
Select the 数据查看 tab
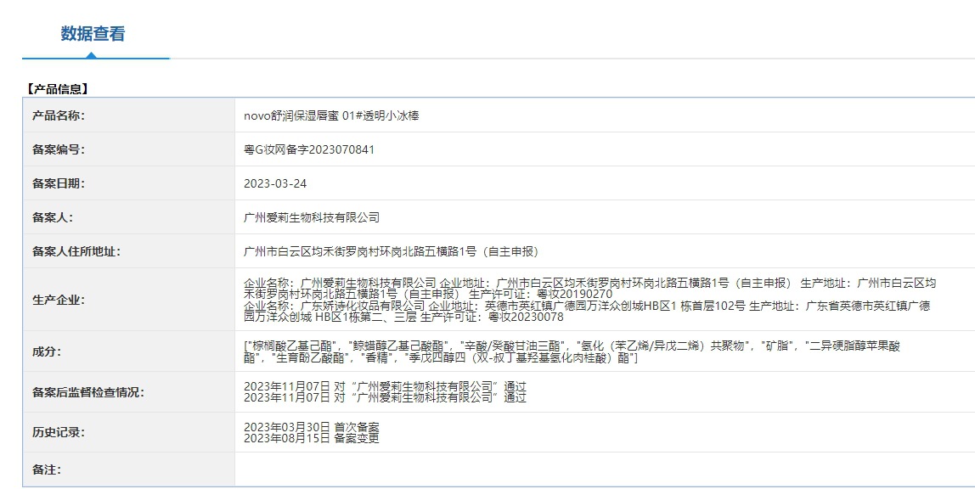click(x=93, y=34)
